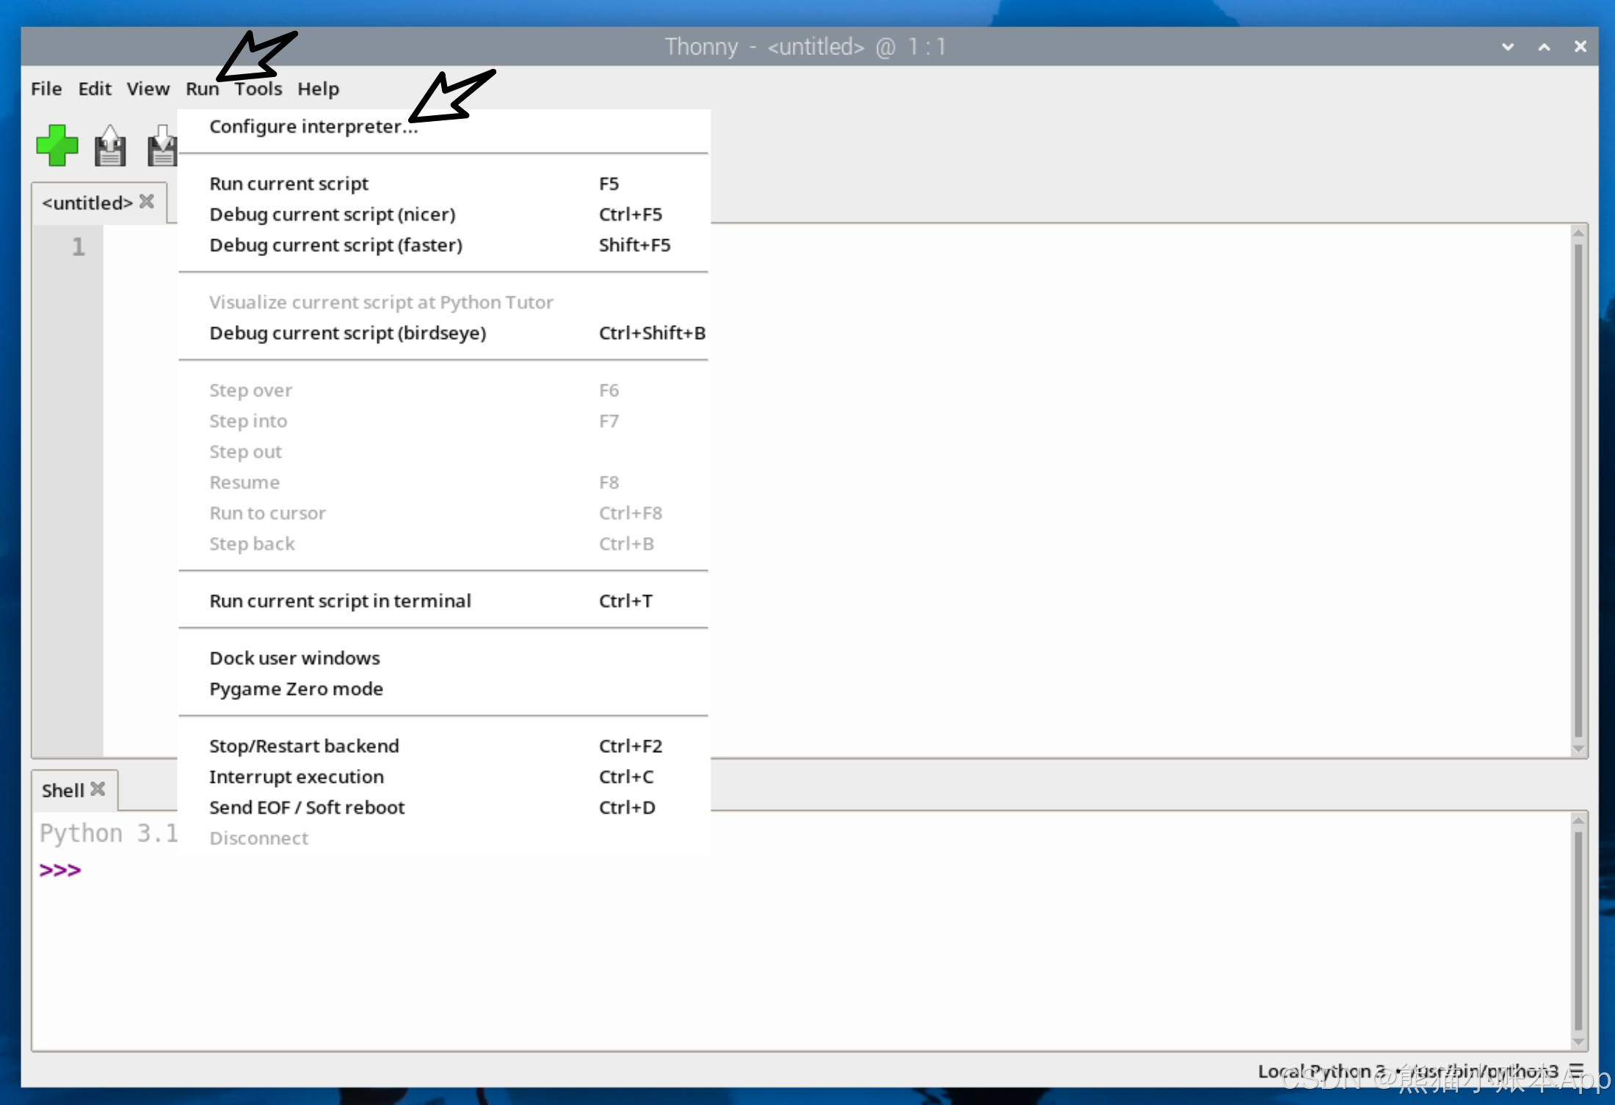1615x1105 pixels.
Task: Click the title bar minimize chevron
Action: [1508, 47]
